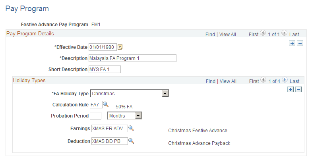Click View All in Holiday Types header
Image resolution: width=310 pixels, height=158 pixels.
228,81
